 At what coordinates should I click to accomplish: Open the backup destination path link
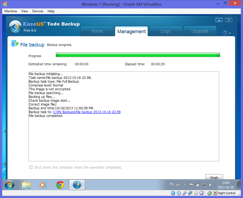(87, 112)
